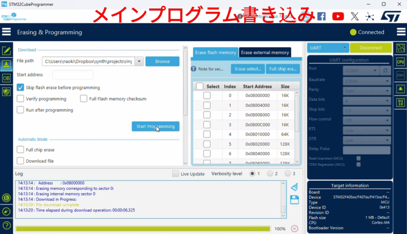Select verbosity level 3

[x=288, y=174]
